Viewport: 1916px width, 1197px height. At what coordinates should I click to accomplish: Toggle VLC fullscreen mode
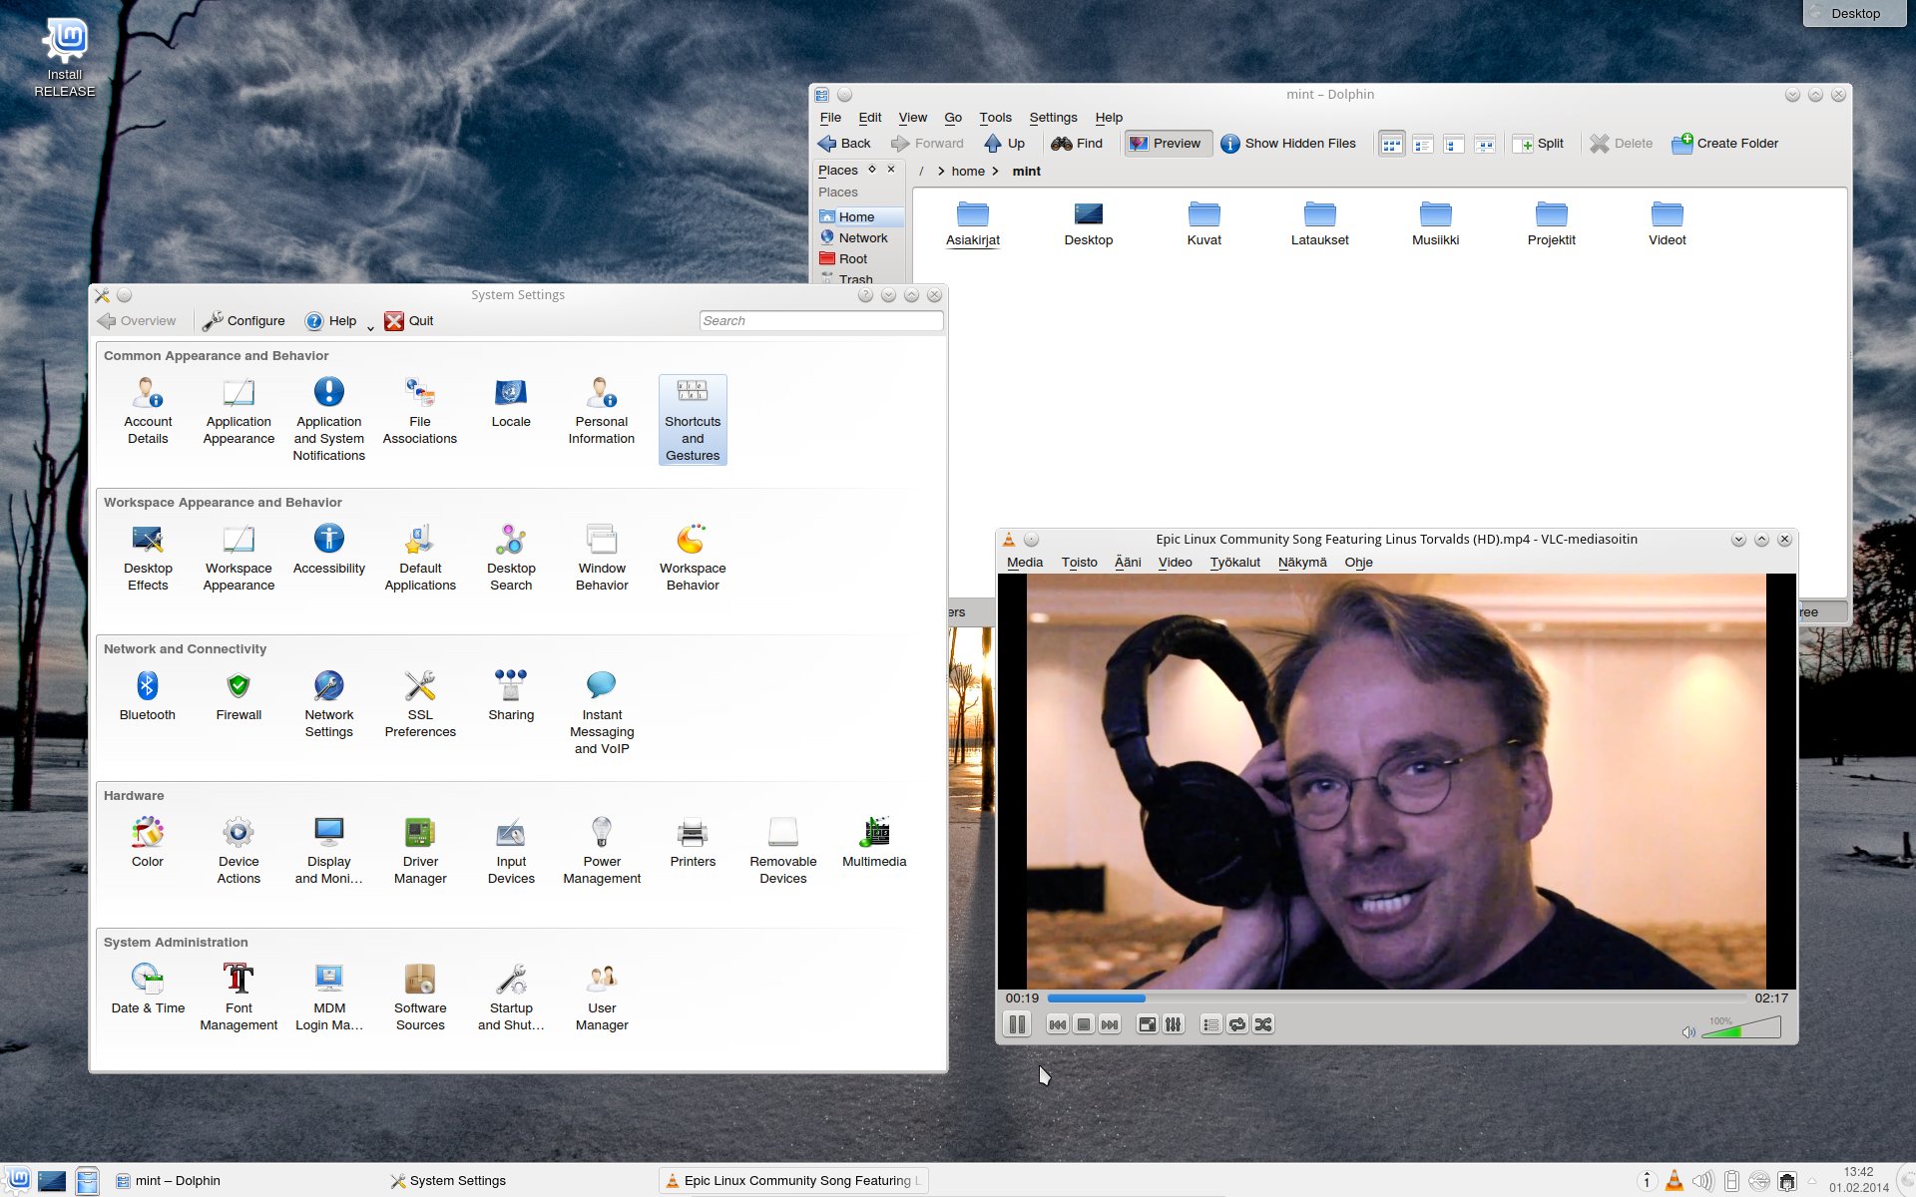pos(1148,1024)
